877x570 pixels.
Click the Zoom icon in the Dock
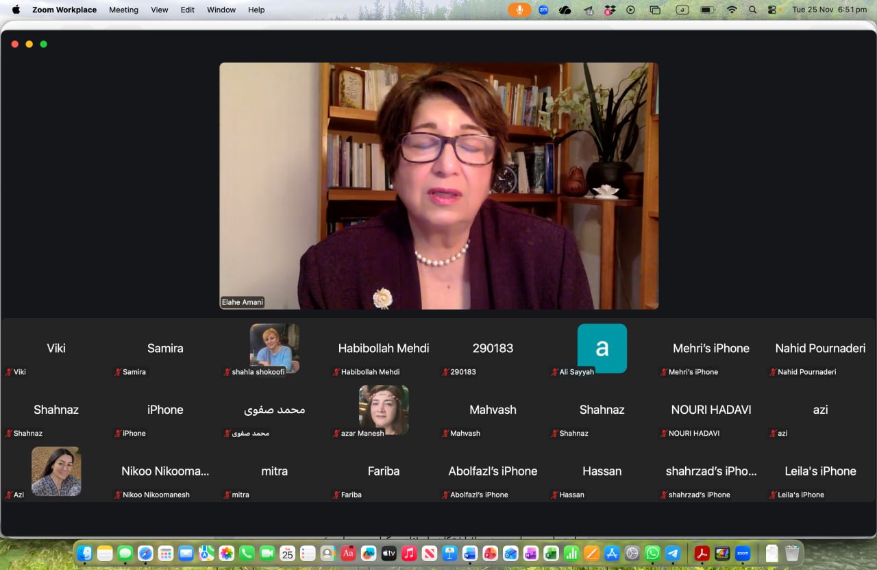tap(742, 554)
